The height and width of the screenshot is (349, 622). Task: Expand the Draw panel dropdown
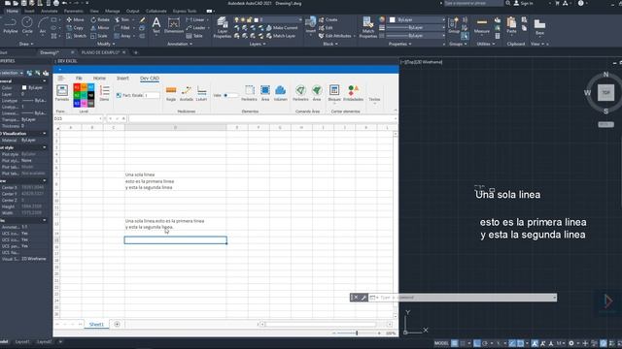tap(26, 44)
